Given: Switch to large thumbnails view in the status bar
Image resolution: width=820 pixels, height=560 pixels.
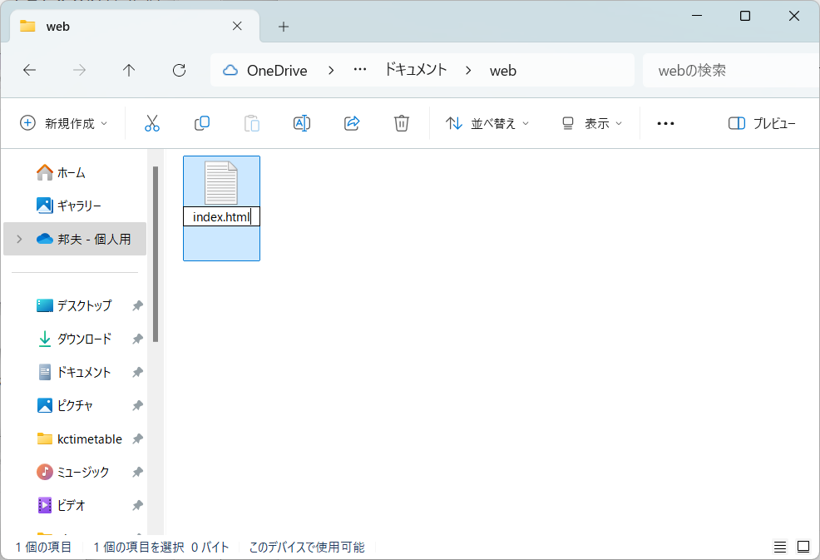Looking at the screenshot, I should (802, 547).
